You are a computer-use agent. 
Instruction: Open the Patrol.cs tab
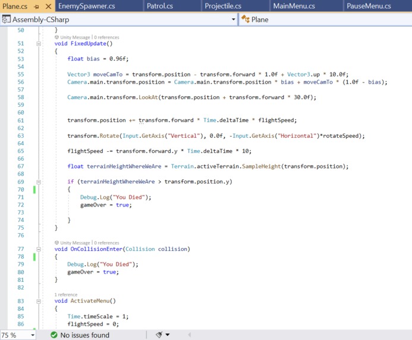coord(159,6)
